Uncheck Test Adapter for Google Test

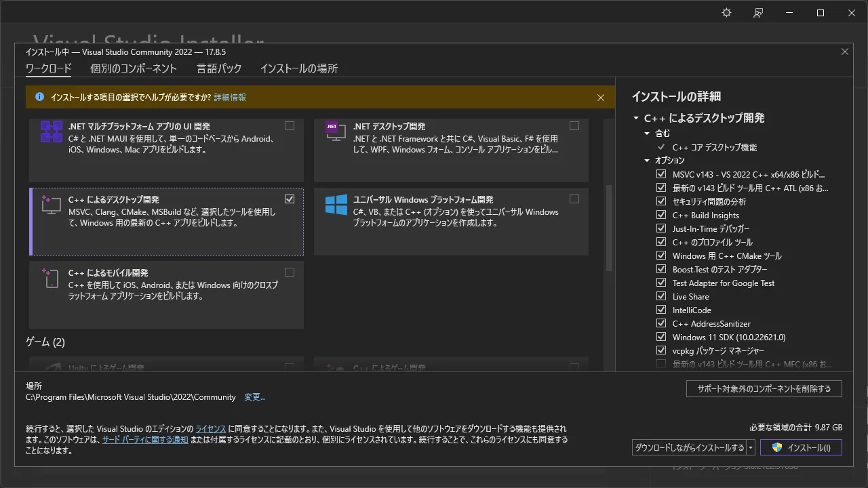pyautogui.click(x=661, y=283)
